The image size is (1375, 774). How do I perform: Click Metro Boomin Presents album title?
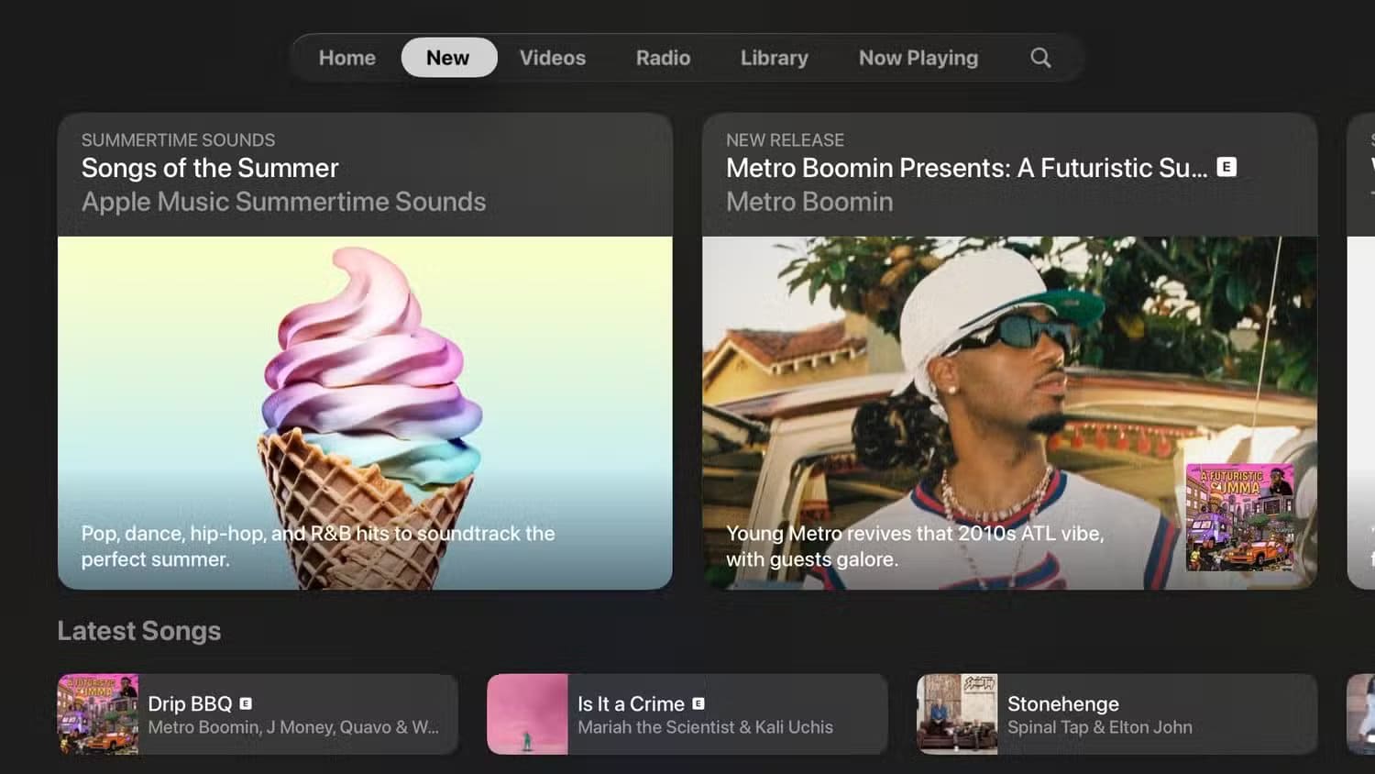[x=967, y=169]
